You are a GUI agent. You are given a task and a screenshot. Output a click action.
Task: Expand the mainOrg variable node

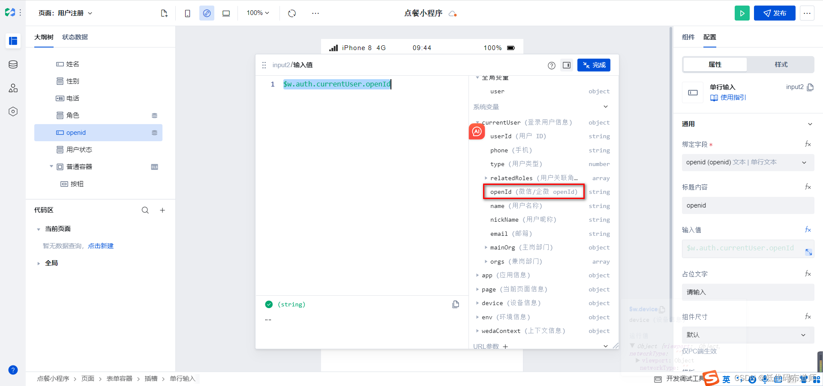(486, 247)
